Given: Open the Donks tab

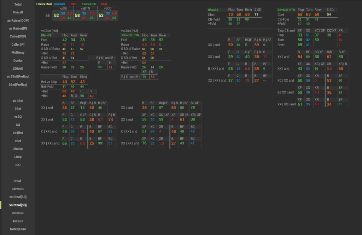Looking at the screenshot, I should 18,60.
